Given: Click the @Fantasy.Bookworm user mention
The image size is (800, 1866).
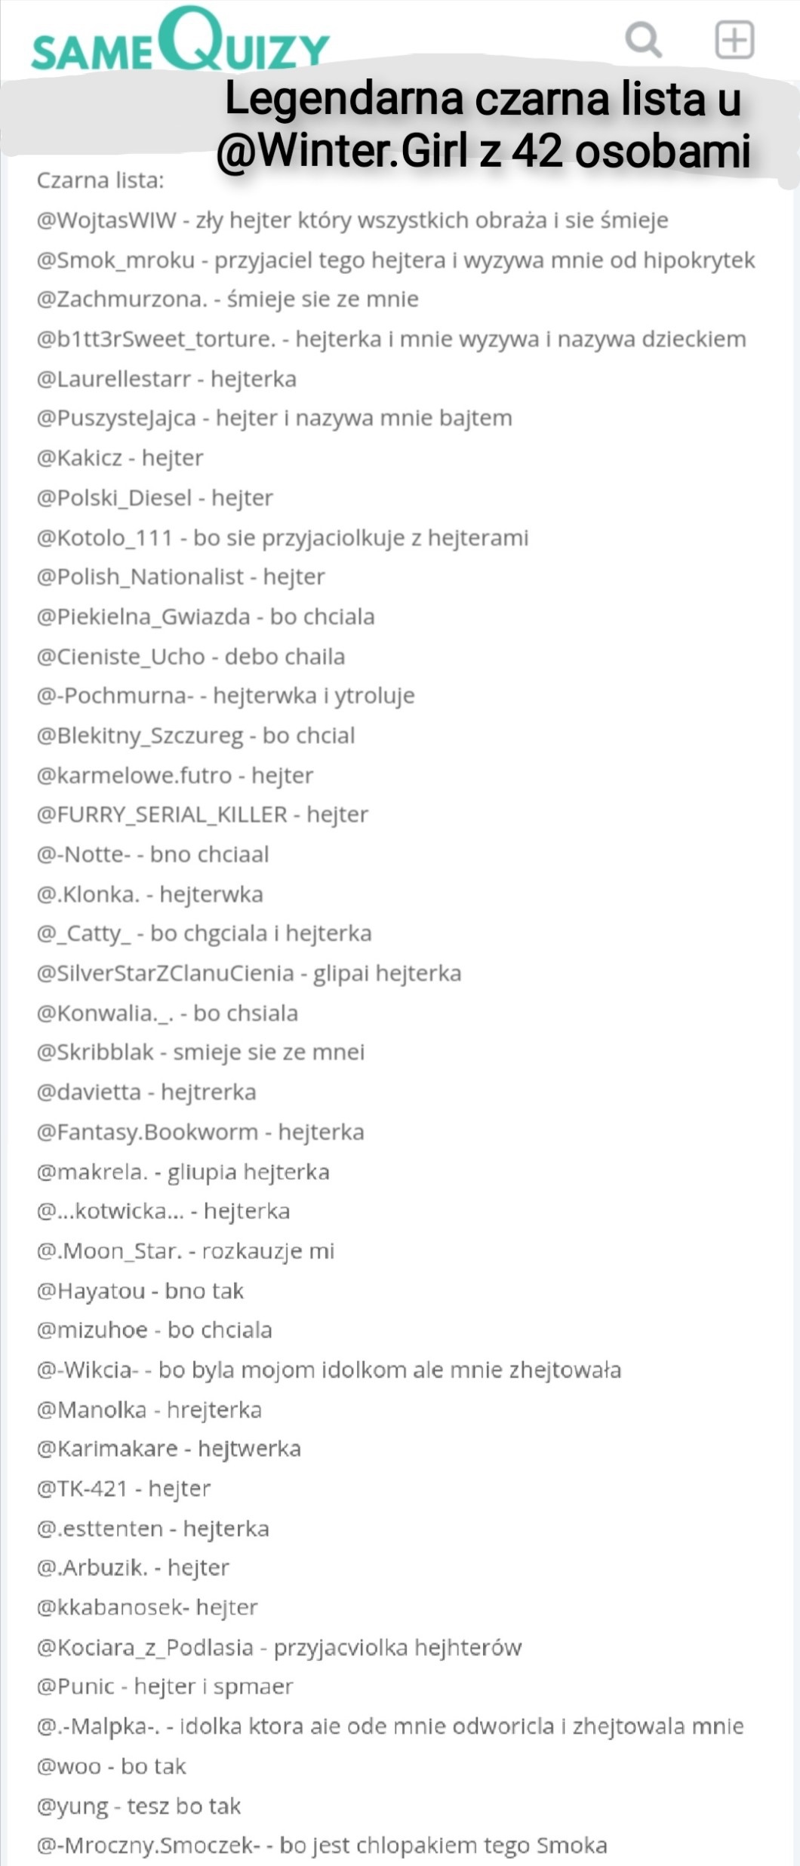Looking at the screenshot, I should pos(147,1132).
